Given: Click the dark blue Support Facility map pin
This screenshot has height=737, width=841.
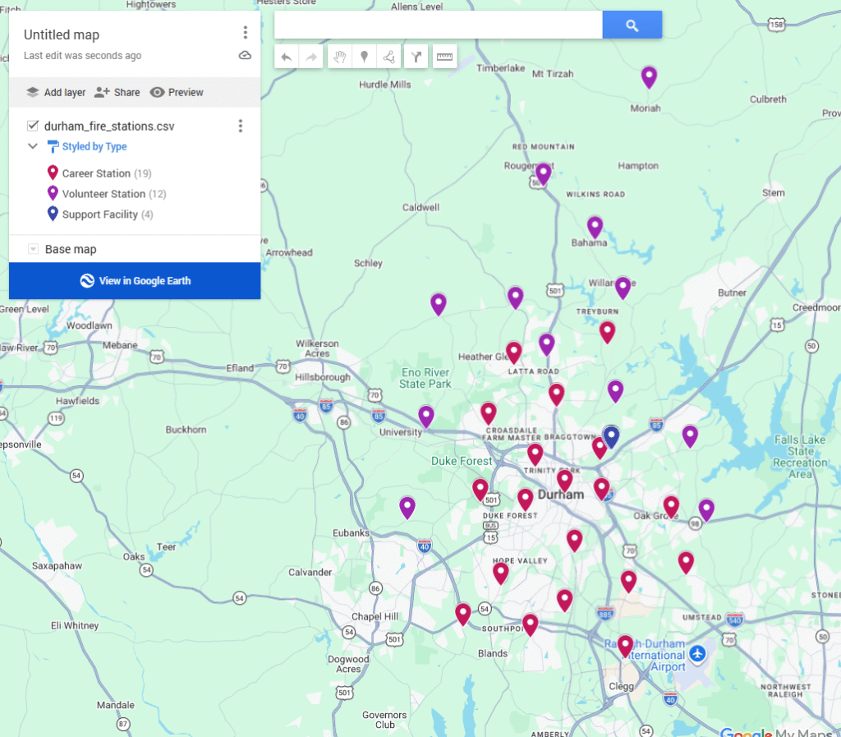Looking at the screenshot, I should [x=612, y=436].
